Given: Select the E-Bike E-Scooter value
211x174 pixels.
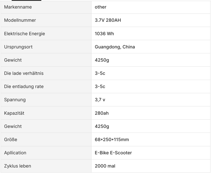Looking at the screenshot, I should coord(113,153).
